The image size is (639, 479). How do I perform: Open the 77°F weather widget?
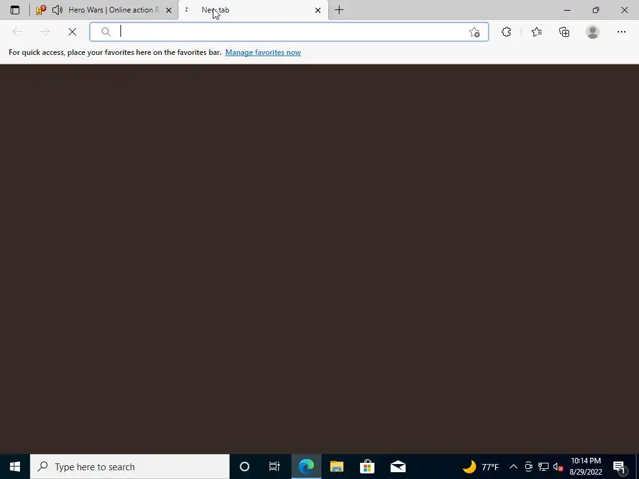point(481,467)
